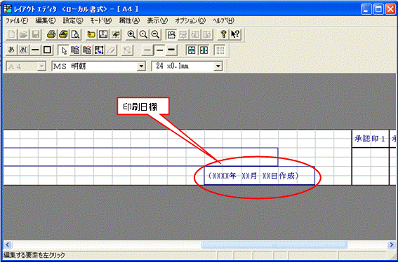Click the horizontal scrollbar left arrow

(x=8, y=244)
